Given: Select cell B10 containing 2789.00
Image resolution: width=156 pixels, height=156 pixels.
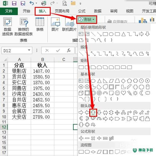Looking at the screenshot, I should [43, 117].
